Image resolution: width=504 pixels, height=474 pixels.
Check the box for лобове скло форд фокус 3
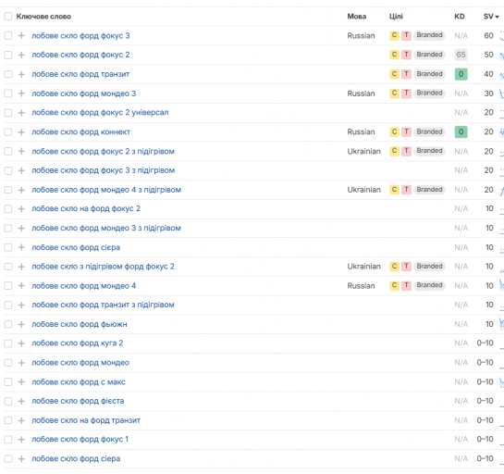point(8,36)
